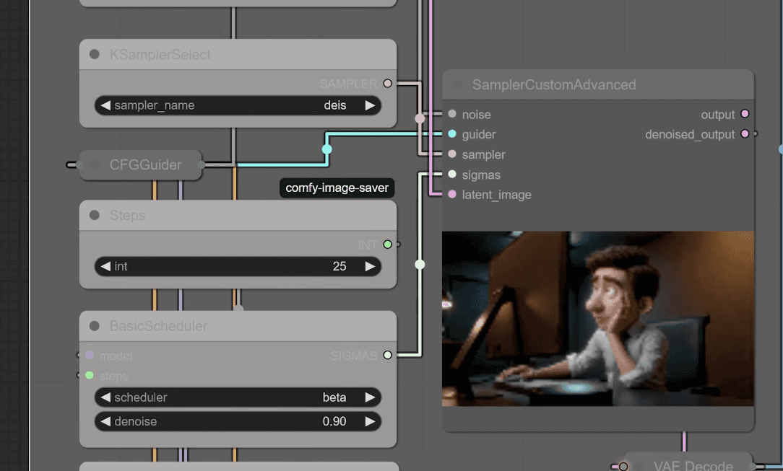
Task: Click the comfy-image-saver tooltip badge
Action: click(x=337, y=188)
